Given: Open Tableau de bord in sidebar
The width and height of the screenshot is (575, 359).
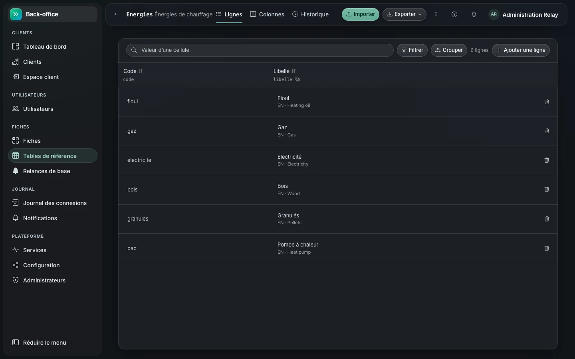Looking at the screenshot, I should pos(53,47).
